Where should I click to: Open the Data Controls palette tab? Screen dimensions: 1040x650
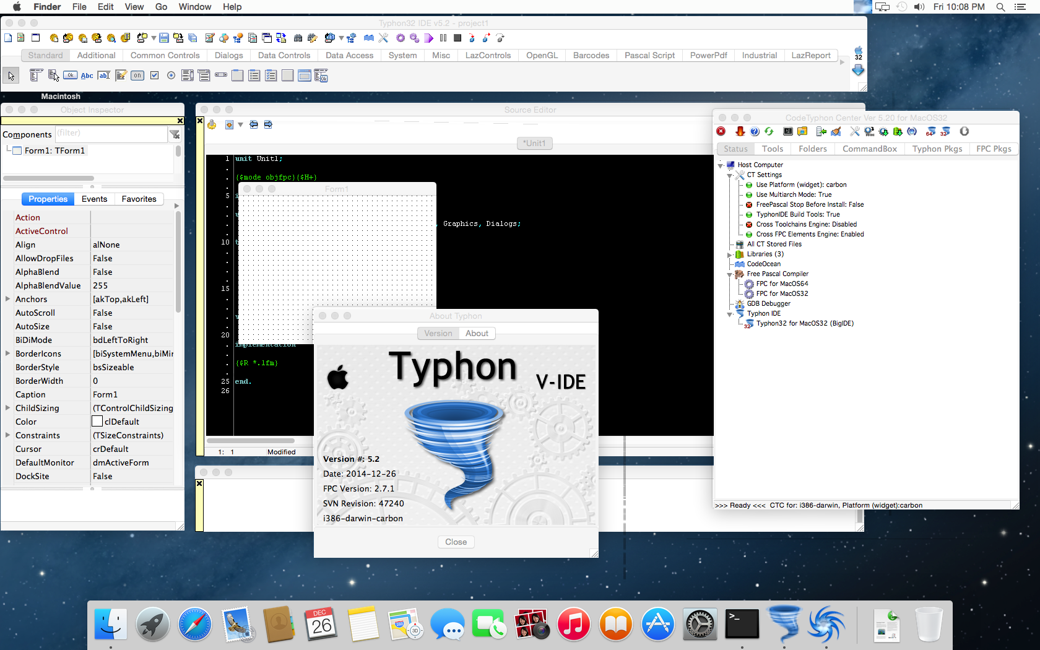284,55
